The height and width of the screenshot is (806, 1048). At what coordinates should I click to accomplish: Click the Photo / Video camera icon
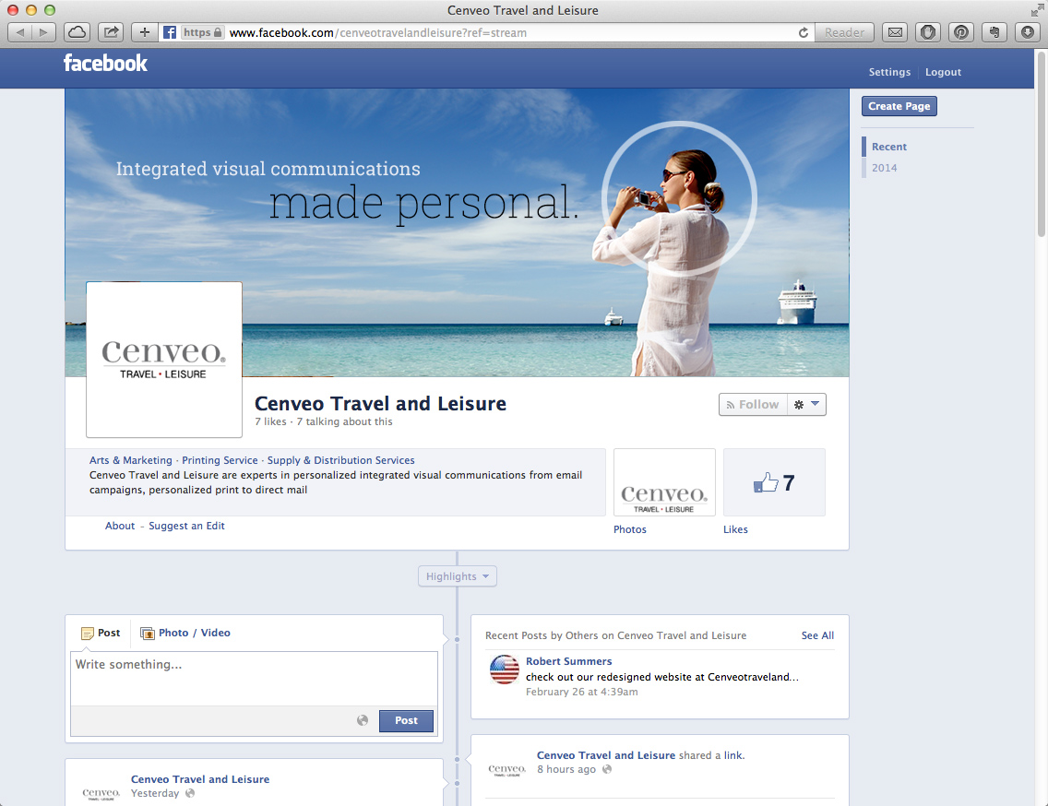click(147, 633)
